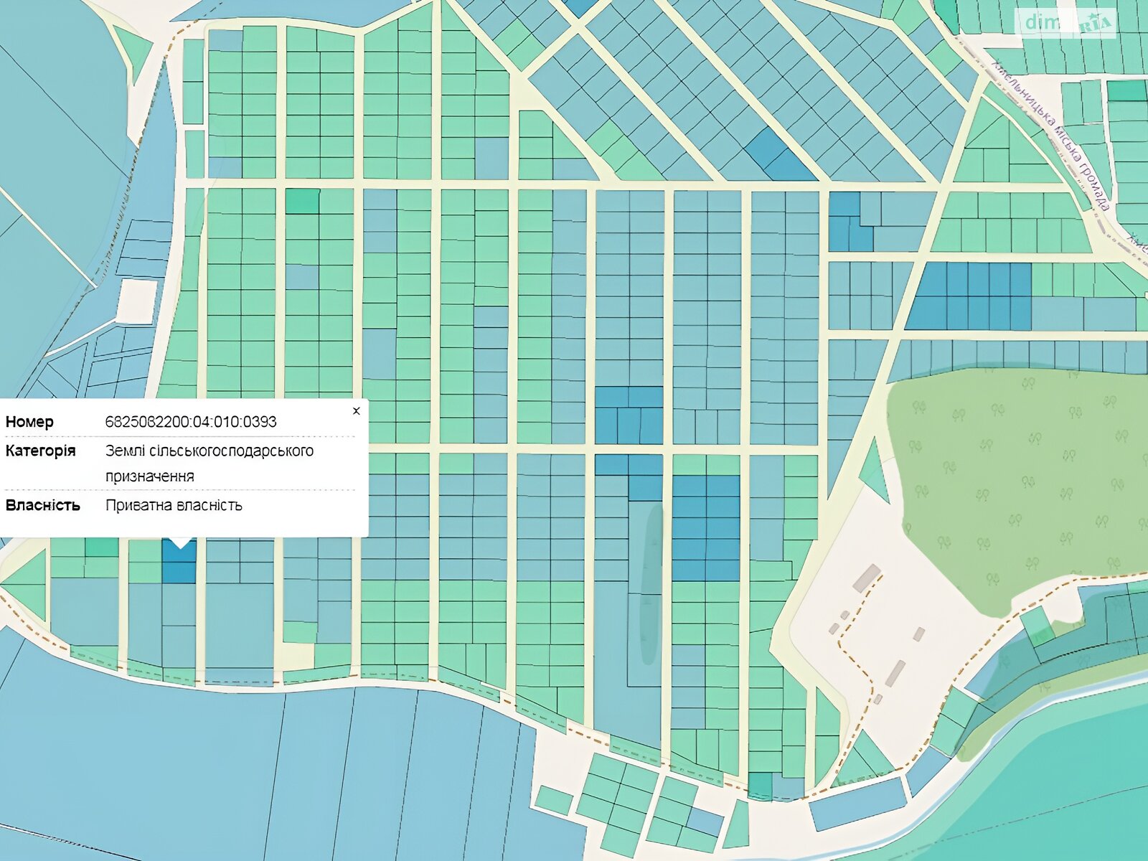This screenshot has height=861, width=1148.
Task: Select the small teal parcel on bottom dashed boundary
Action: (x=760, y=785)
